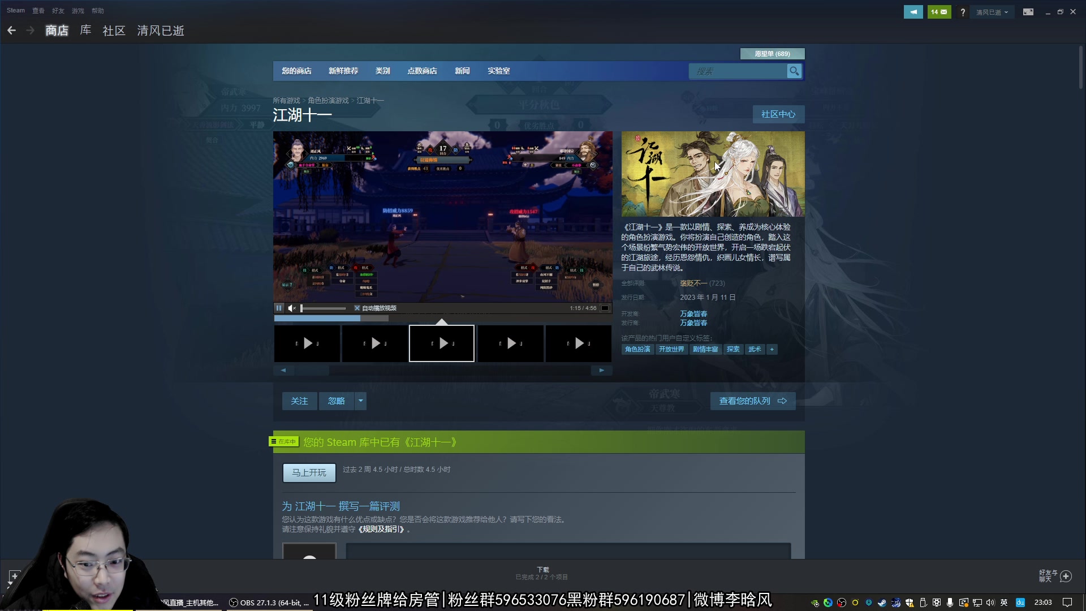This screenshot has height=611, width=1086.
Task: Click the 开放世界 tag
Action: point(671,350)
